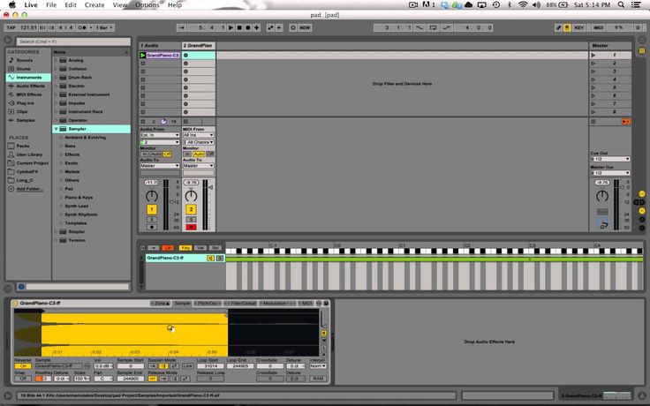Toggle track 2 activator button

(x=191, y=210)
